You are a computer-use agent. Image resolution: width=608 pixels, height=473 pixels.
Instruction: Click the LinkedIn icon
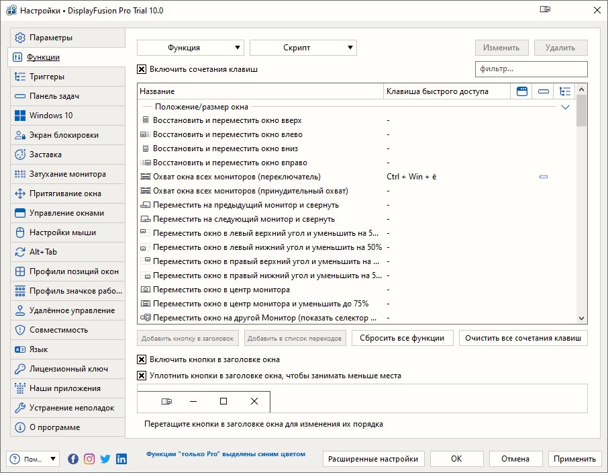tap(121, 459)
